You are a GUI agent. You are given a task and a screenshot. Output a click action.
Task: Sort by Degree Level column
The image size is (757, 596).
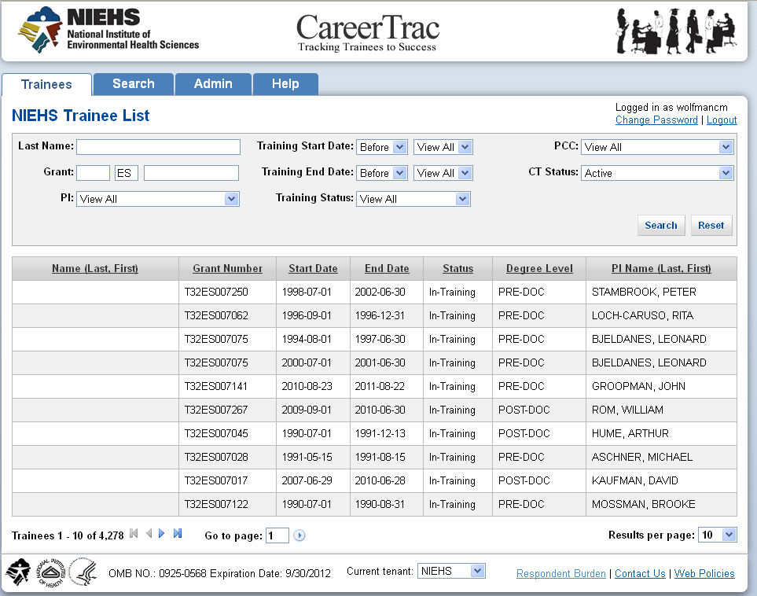(x=539, y=269)
